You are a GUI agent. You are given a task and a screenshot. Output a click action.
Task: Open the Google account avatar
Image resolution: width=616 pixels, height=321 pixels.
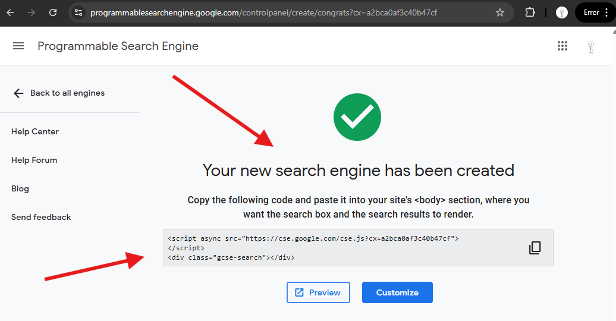[x=590, y=47]
